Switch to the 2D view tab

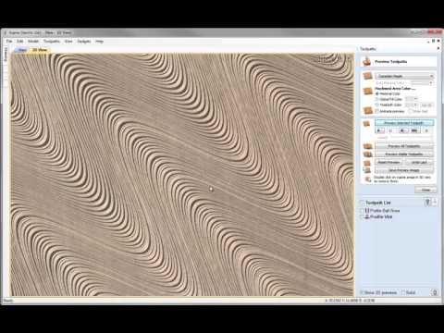pos(22,50)
